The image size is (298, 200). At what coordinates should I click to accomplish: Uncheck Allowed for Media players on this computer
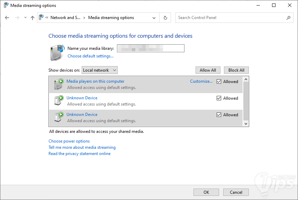click(x=219, y=82)
